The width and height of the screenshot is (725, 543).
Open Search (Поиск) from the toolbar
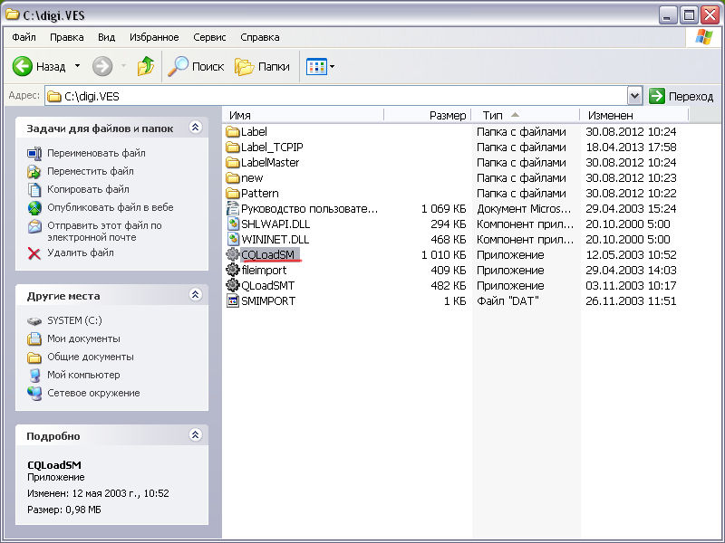coord(197,66)
